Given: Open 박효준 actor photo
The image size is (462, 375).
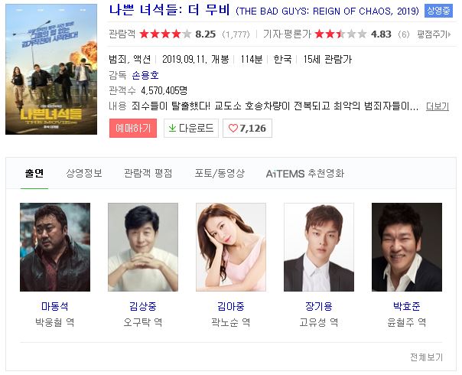Looking at the screenshot, I should 407,247.
